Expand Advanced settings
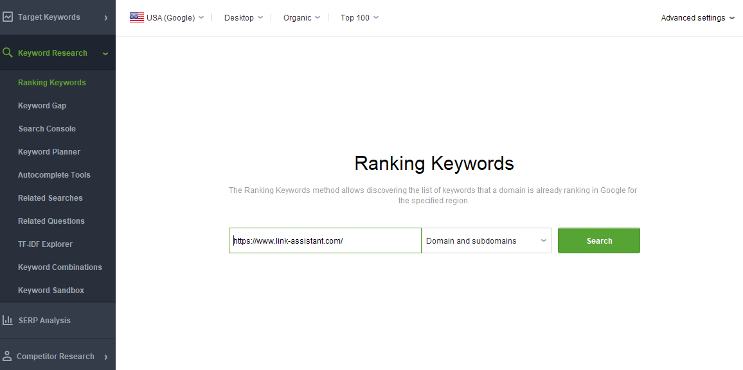This screenshot has width=743, height=370. [698, 17]
